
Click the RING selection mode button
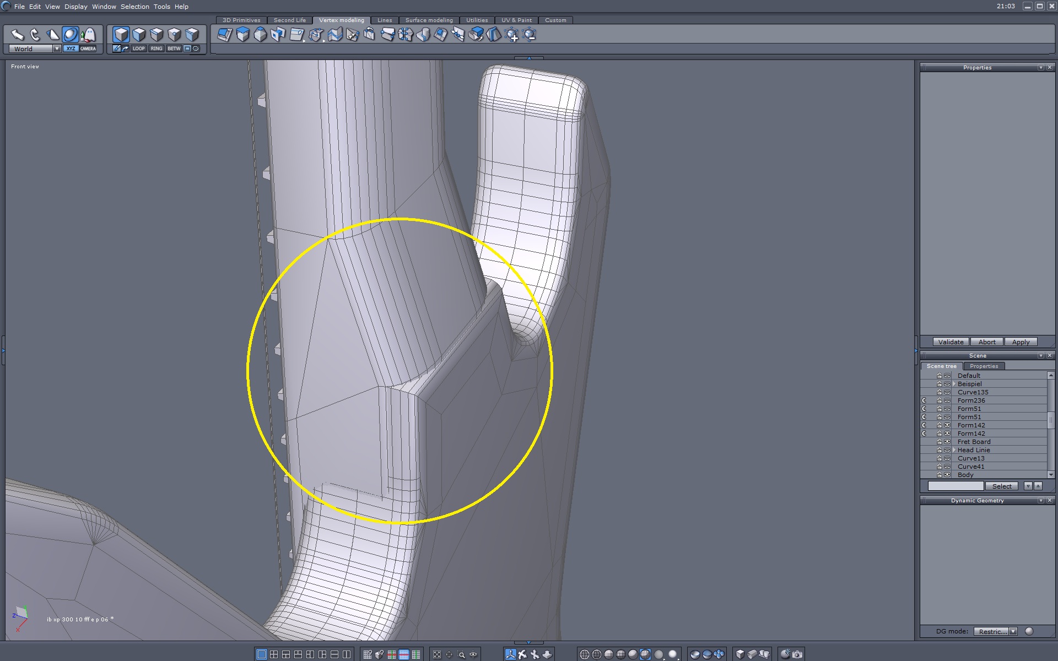156,48
